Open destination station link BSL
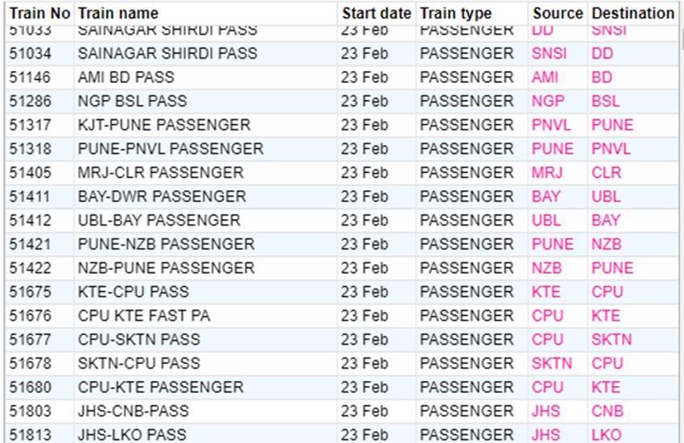Viewport: 684px width, 443px height. [x=605, y=101]
